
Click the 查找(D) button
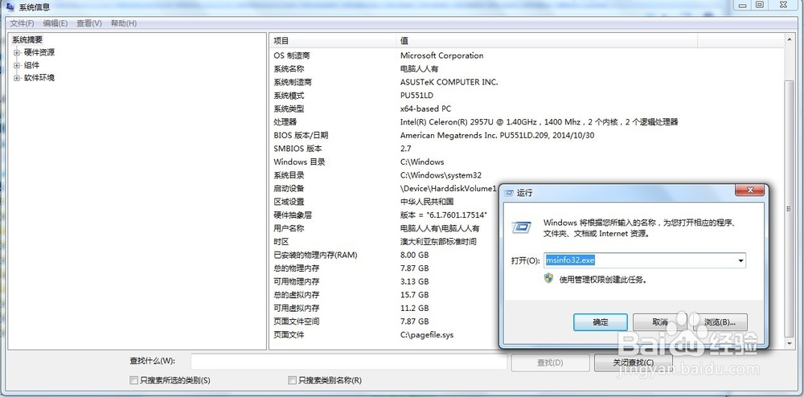pyautogui.click(x=550, y=362)
